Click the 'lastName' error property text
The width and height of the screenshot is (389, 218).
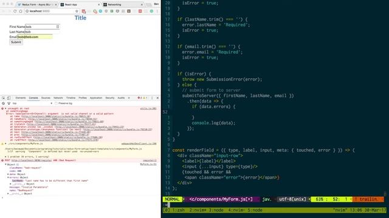pos(18,180)
